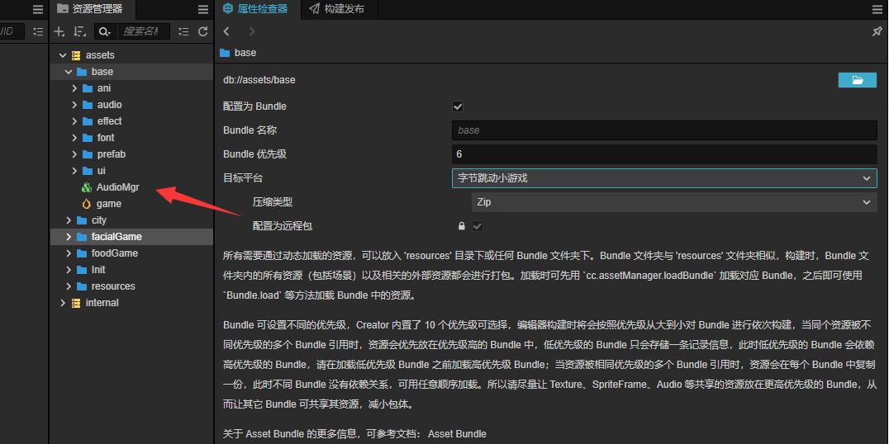The image size is (889, 444).
Task: Click the lock icon beside remote bundle
Action: 462,226
